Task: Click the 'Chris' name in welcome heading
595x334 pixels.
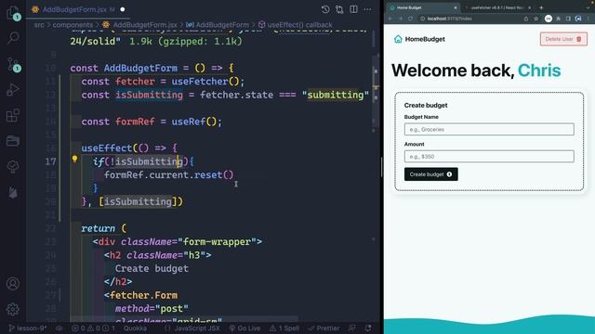Action: coord(539,71)
